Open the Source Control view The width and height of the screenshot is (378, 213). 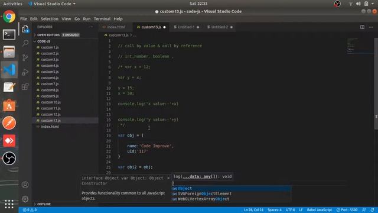pos(25,57)
